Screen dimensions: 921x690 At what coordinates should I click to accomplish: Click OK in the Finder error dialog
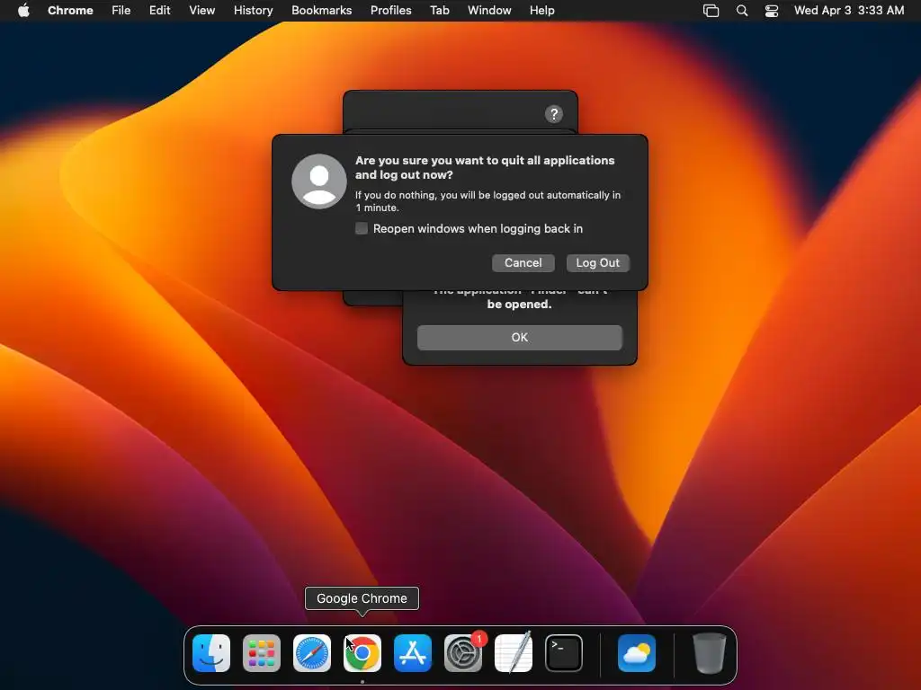(519, 338)
